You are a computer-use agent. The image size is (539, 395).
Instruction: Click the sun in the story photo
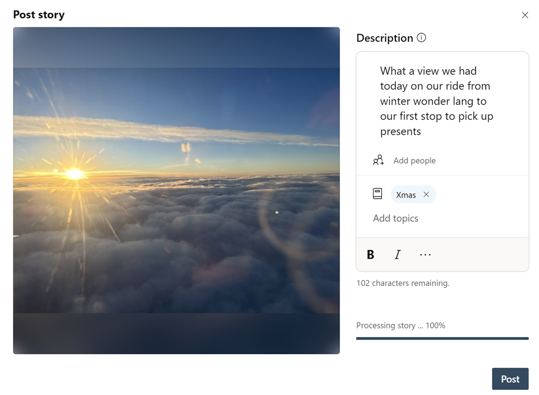tap(74, 173)
